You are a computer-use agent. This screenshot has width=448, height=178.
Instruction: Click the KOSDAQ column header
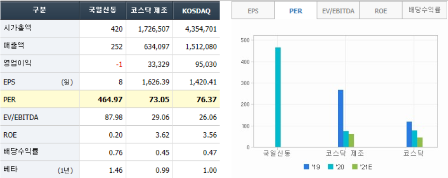point(196,10)
